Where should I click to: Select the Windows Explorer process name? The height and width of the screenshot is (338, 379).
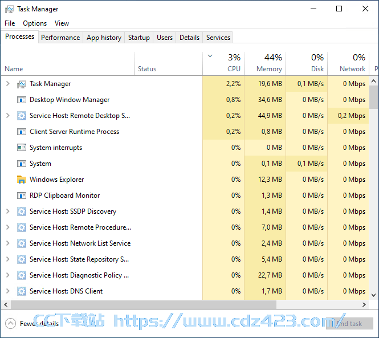(x=56, y=180)
